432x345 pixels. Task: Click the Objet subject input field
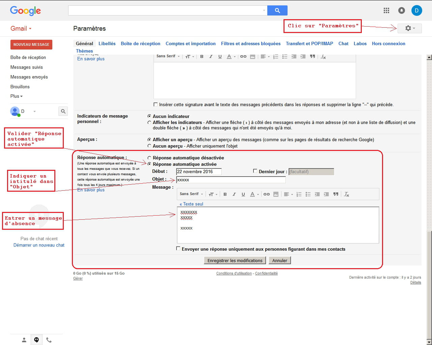pyautogui.click(x=231, y=180)
